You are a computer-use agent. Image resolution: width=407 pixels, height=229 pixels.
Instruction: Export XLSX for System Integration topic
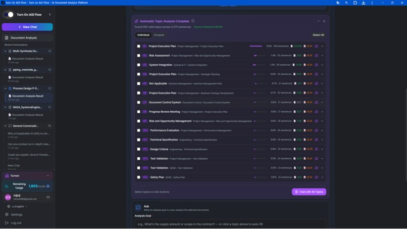[x=308, y=65]
